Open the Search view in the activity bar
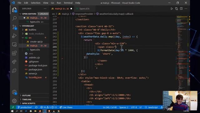 (14, 18)
